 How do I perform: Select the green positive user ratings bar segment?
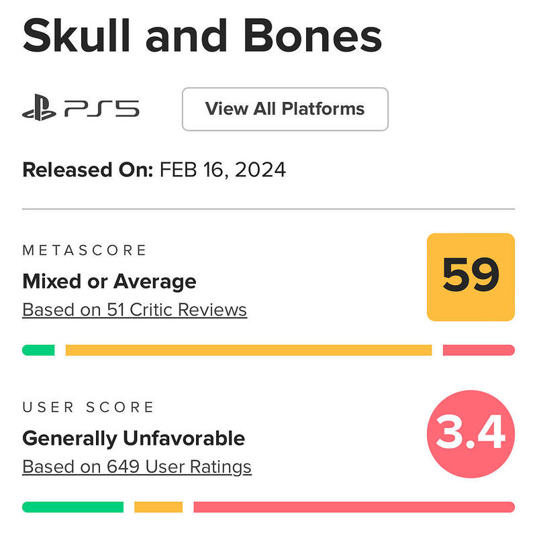pos(72,507)
